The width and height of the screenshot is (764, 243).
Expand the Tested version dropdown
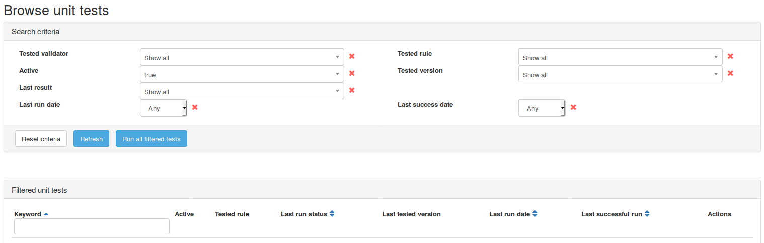(620, 74)
